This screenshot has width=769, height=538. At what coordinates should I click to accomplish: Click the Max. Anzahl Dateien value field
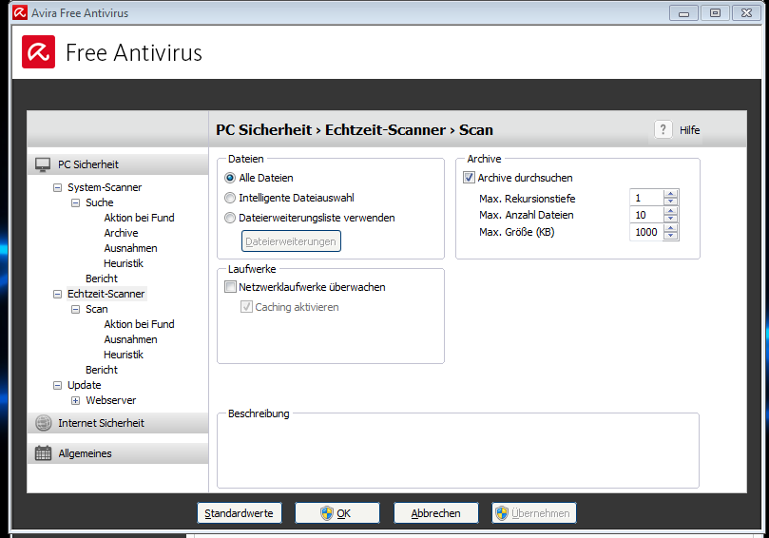646,215
